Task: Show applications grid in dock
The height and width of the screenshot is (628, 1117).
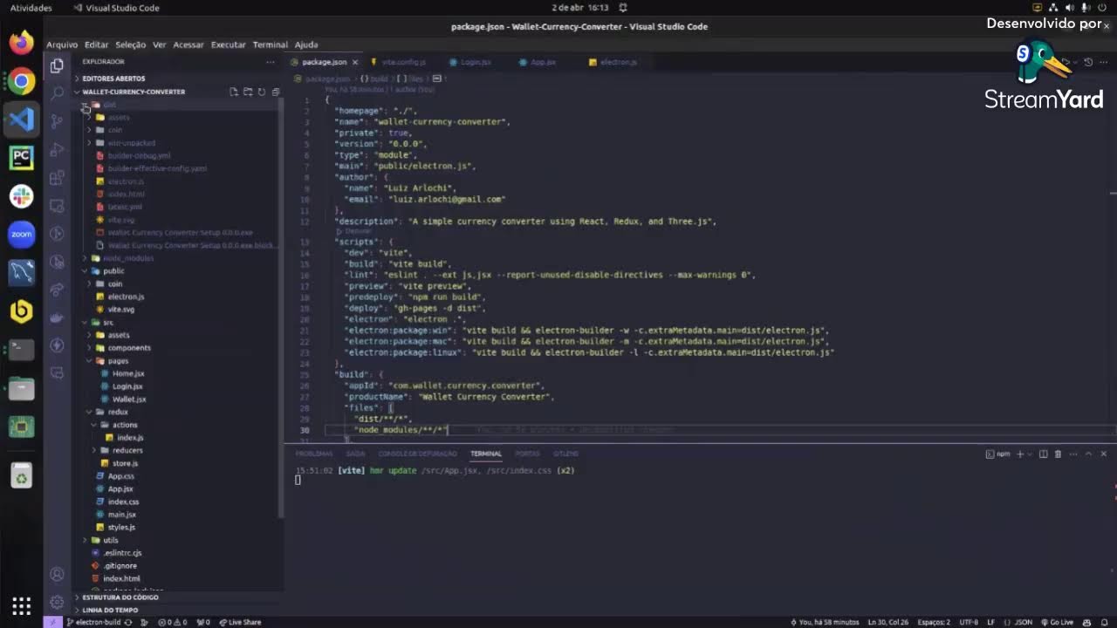Action: coord(22,605)
